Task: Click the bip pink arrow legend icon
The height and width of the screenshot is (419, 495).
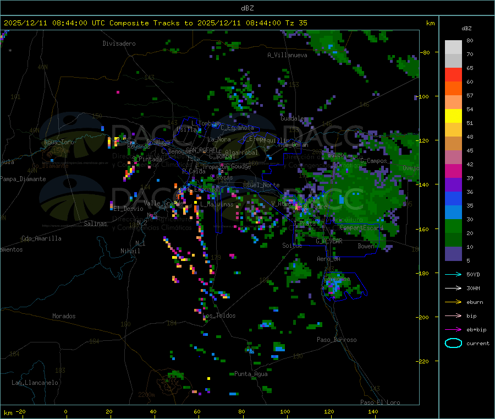Action: click(x=453, y=315)
